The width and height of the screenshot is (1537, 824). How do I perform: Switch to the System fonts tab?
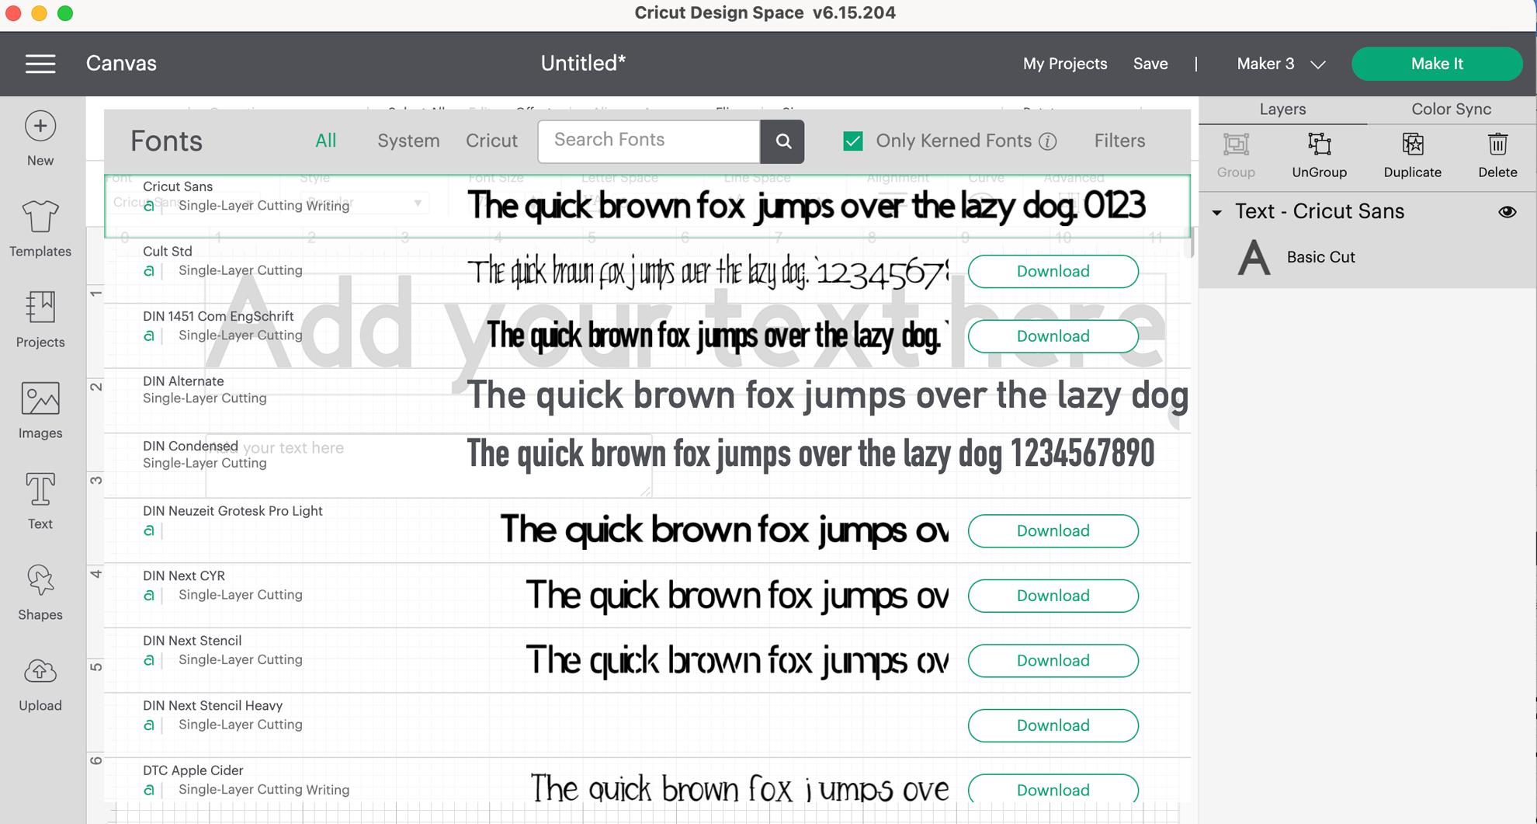(408, 141)
